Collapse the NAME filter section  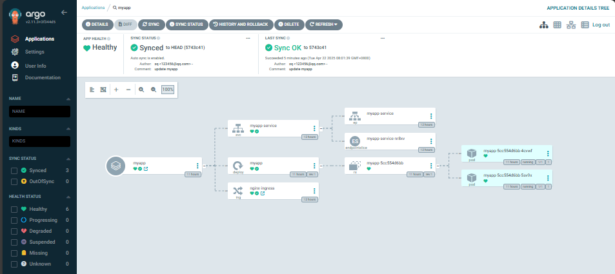pyautogui.click(x=68, y=99)
